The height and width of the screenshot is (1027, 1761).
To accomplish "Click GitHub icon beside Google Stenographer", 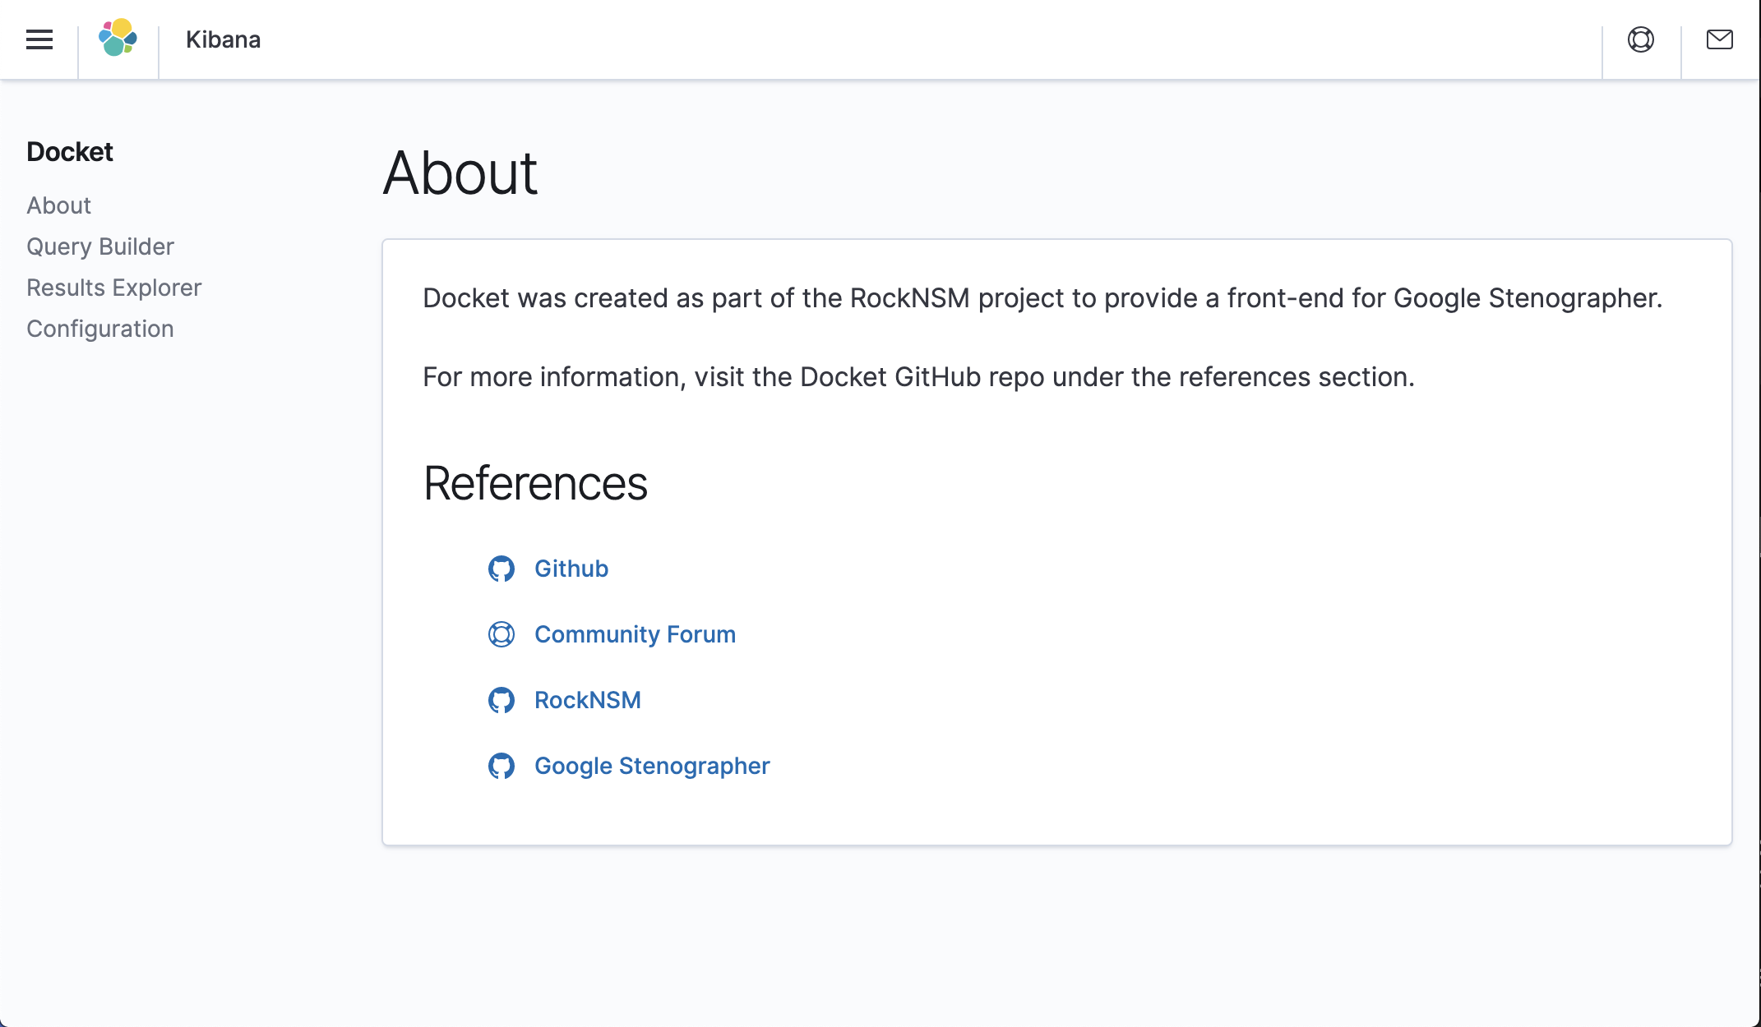I will (501, 766).
